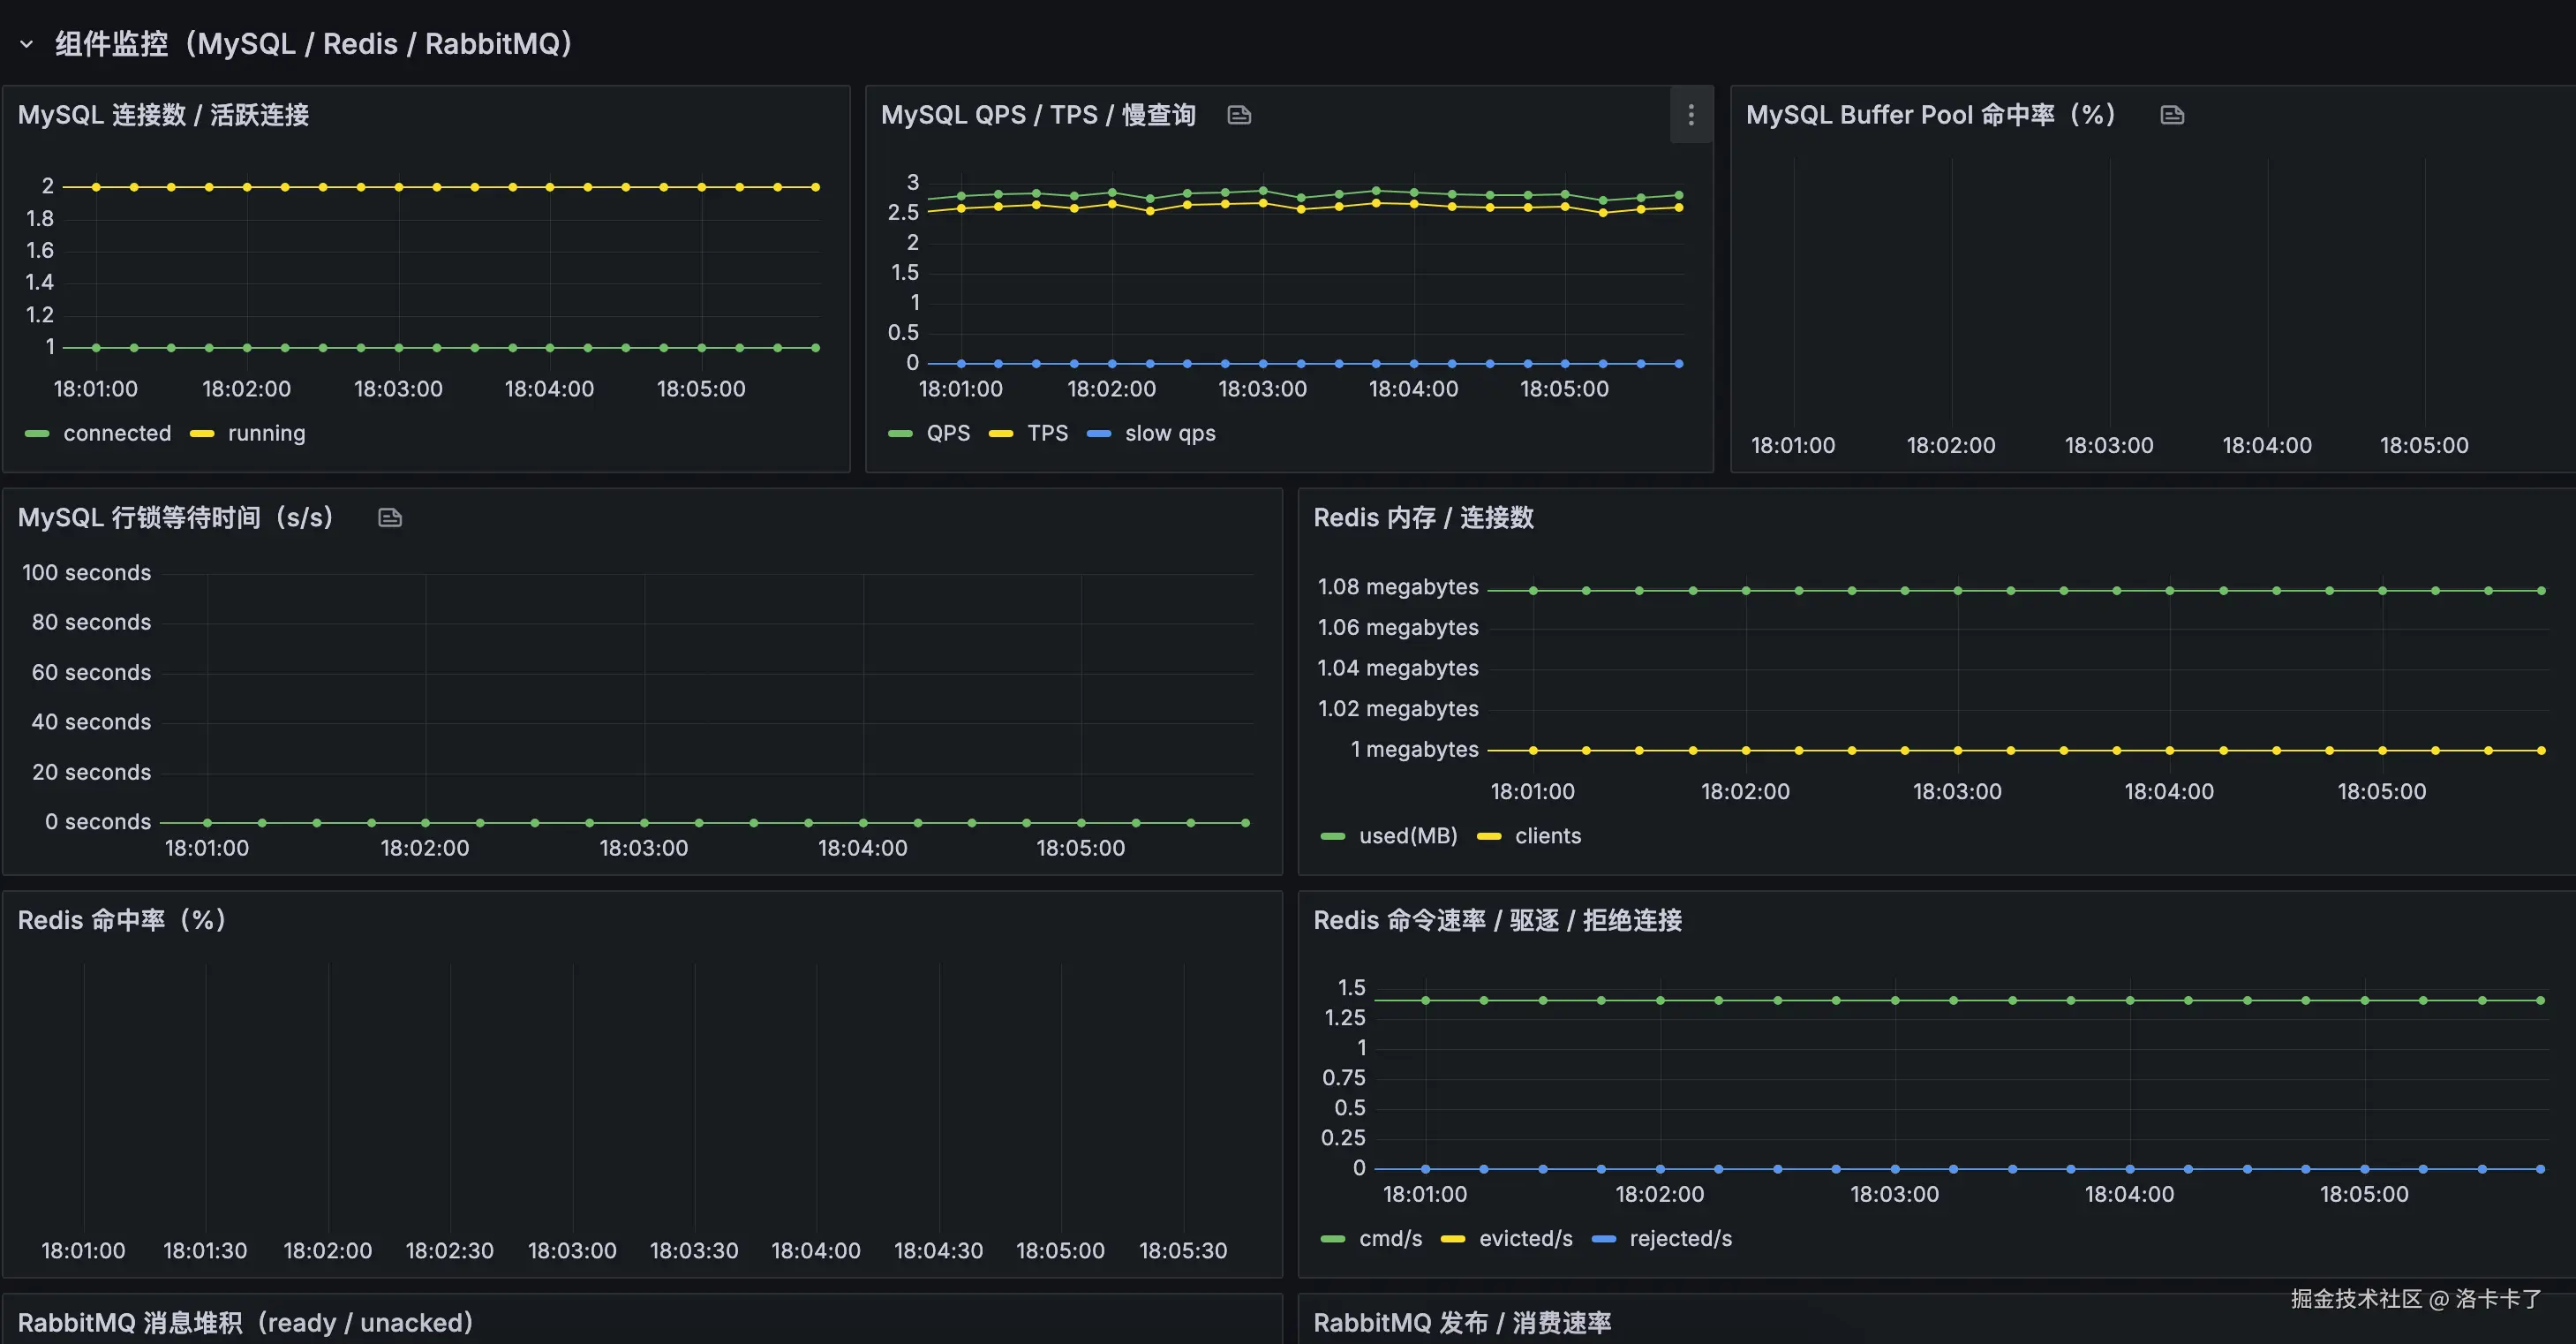
Task: Click the used(MB) legend color swatch
Action: point(1332,837)
